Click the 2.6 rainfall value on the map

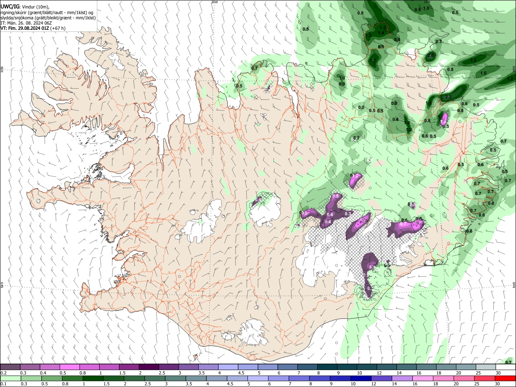431,56
